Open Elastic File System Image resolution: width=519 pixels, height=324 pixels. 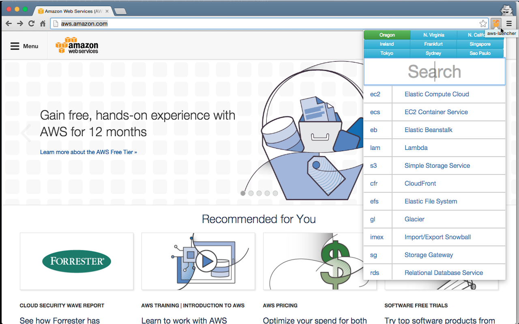449,201
